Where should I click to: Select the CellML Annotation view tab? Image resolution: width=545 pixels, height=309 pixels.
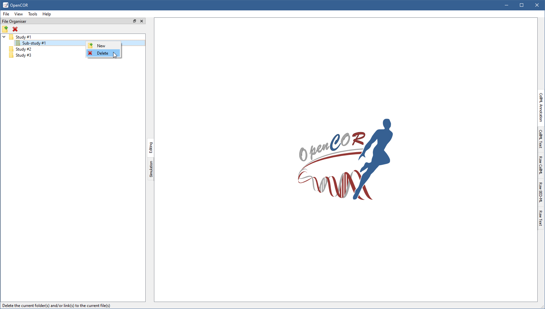click(541, 107)
